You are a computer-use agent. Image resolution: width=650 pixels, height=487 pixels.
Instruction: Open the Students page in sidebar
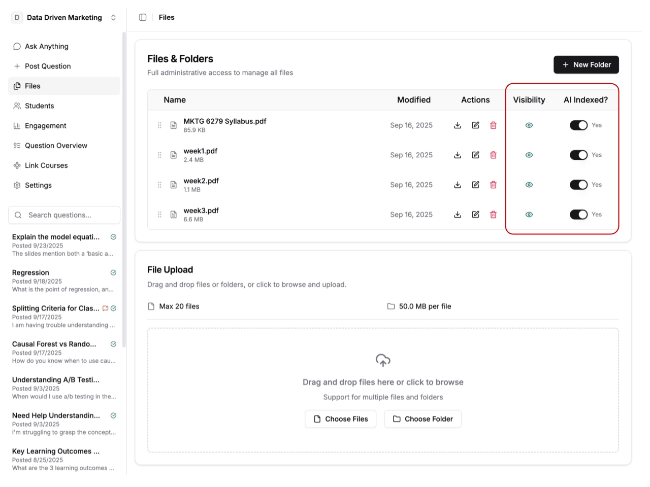point(39,106)
